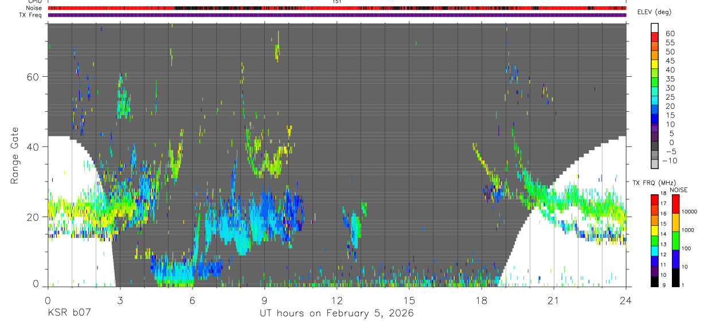Click the 'UT hours on February 5, 2026' axis title
The height and width of the screenshot is (325, 704).
pos(337,314)
